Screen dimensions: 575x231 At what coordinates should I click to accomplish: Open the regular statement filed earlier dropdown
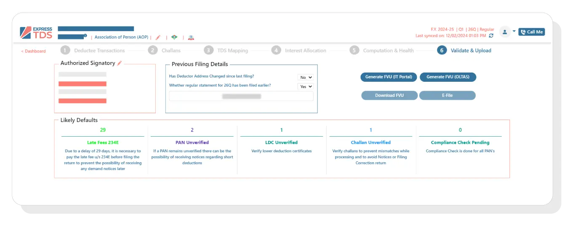306,86
